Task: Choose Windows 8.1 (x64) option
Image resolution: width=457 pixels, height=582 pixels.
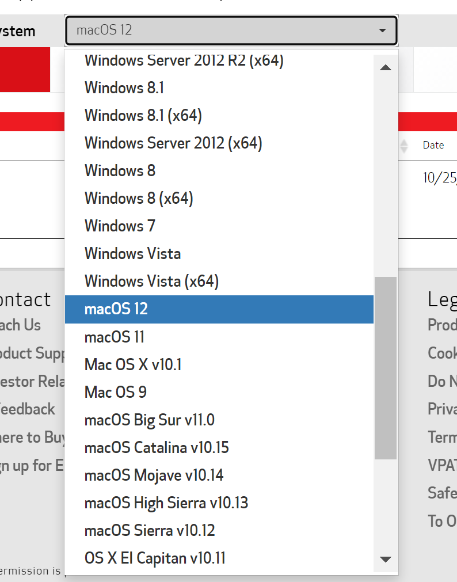Action: click(143, 115)
